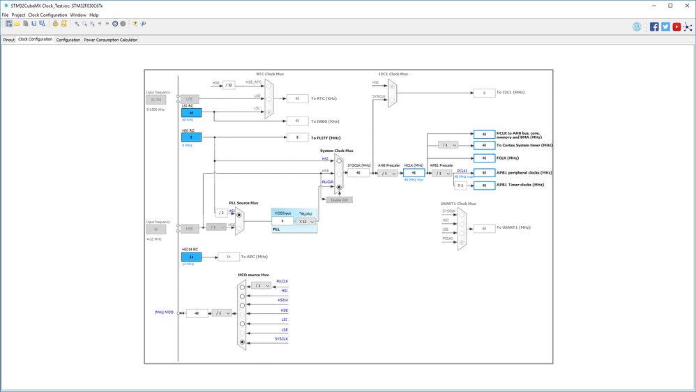Open the Cortex System timer divider dropdown

448,145
